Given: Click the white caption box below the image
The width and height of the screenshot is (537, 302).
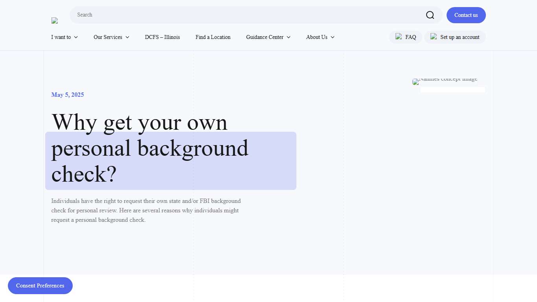Looking at the screenshot, I should [x=452, y=90].
